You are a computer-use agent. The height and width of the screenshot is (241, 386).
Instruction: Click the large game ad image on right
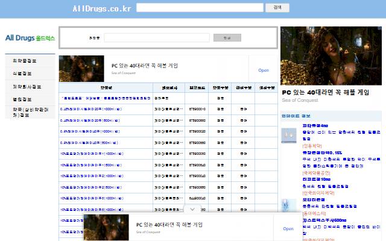tap(331, 56)
